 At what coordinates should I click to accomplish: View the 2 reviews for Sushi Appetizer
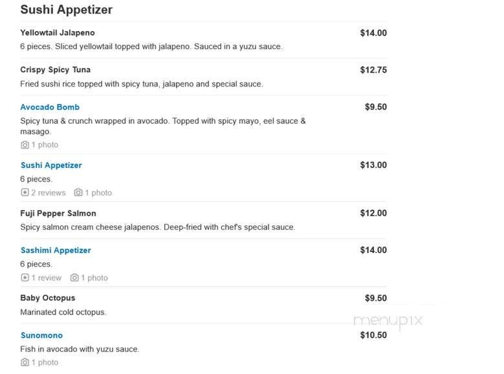pyautogui.click(x=49, y=192)
